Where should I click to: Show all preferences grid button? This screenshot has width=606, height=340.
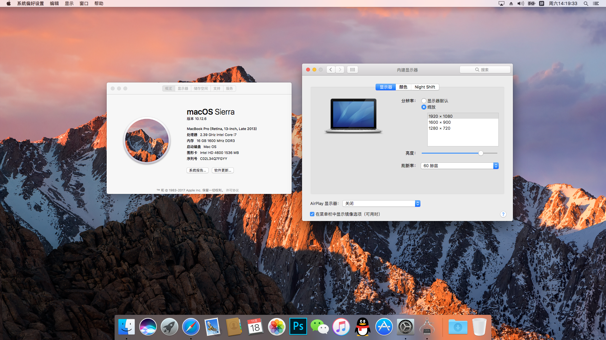pyautogui.click(x=353, y=70)
